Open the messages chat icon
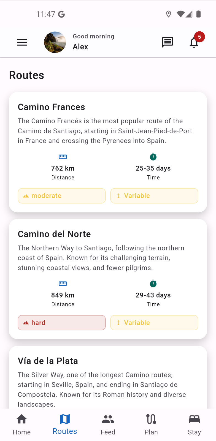Screen dimensions: 216x441 [168, 42]
